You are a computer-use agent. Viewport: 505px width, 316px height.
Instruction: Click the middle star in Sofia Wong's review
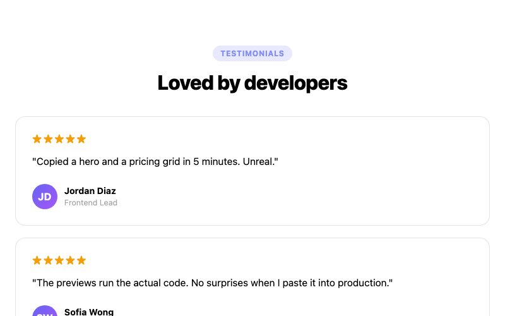pyautogui.click(x=59, y=260)
